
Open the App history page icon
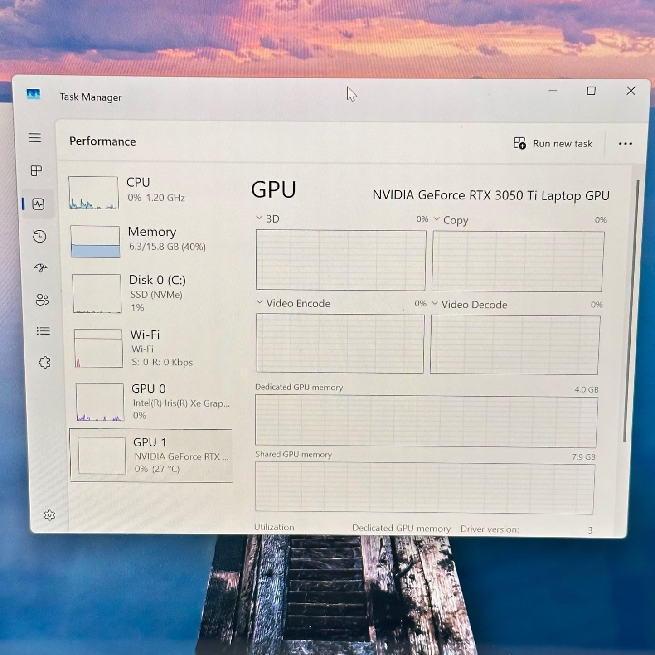point(40,236)
